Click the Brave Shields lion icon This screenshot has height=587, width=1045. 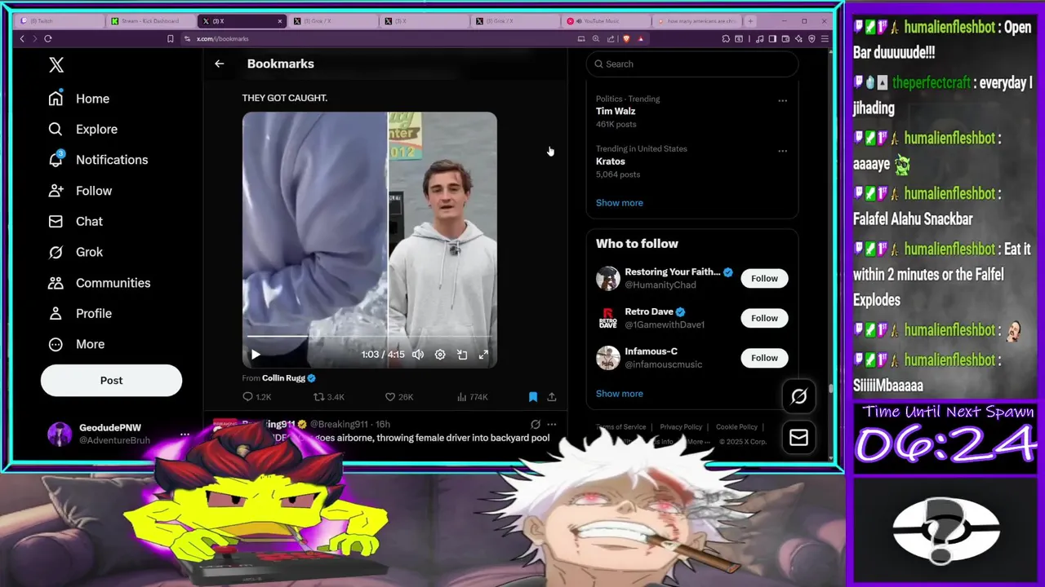click(626, 38)
